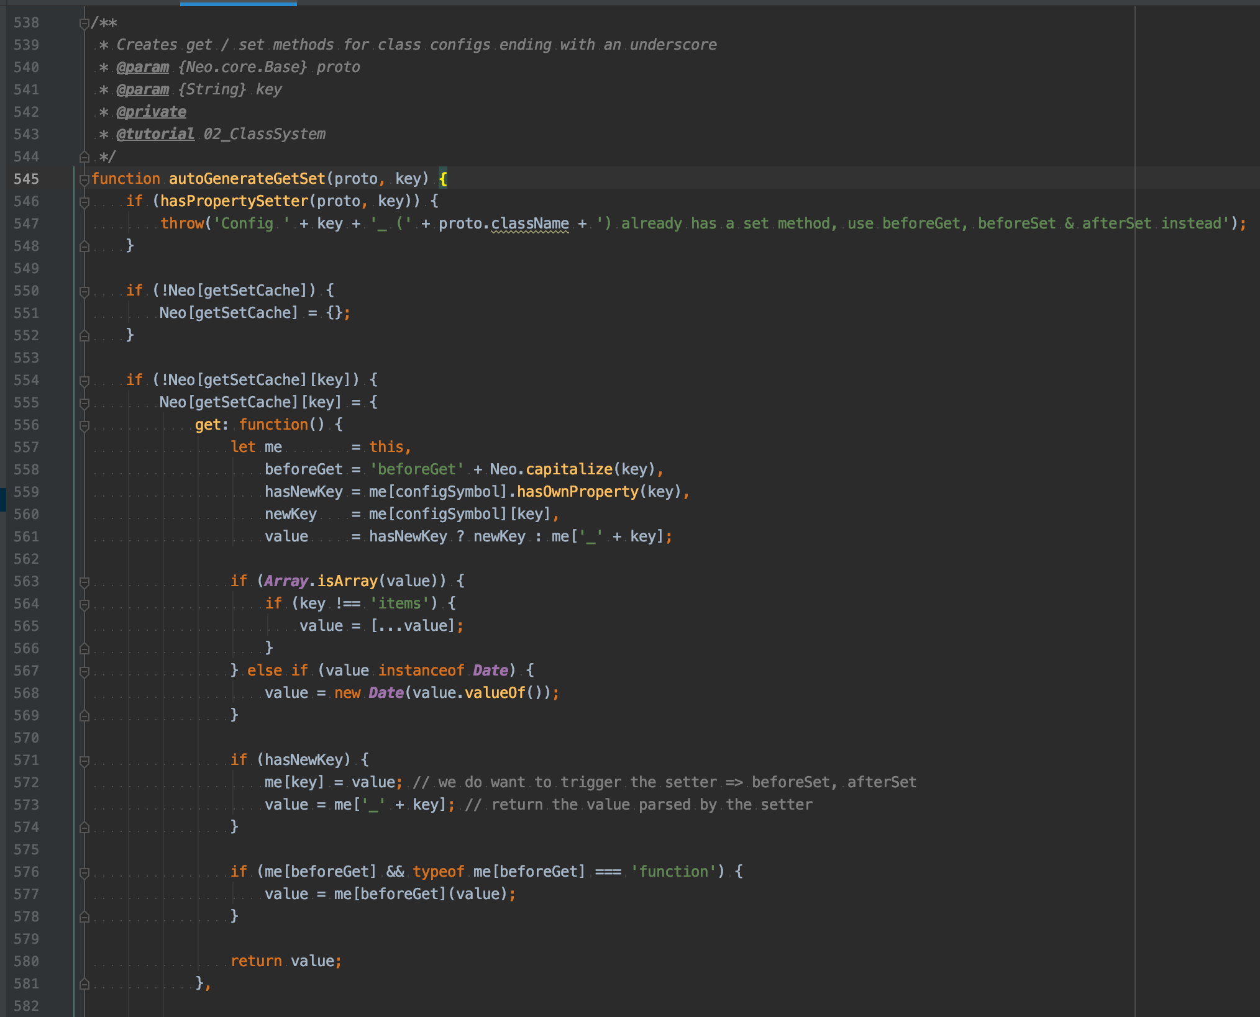Open the @tutorial 02_ClassSystem link
1260x1017 pixels.
(155, 133)
